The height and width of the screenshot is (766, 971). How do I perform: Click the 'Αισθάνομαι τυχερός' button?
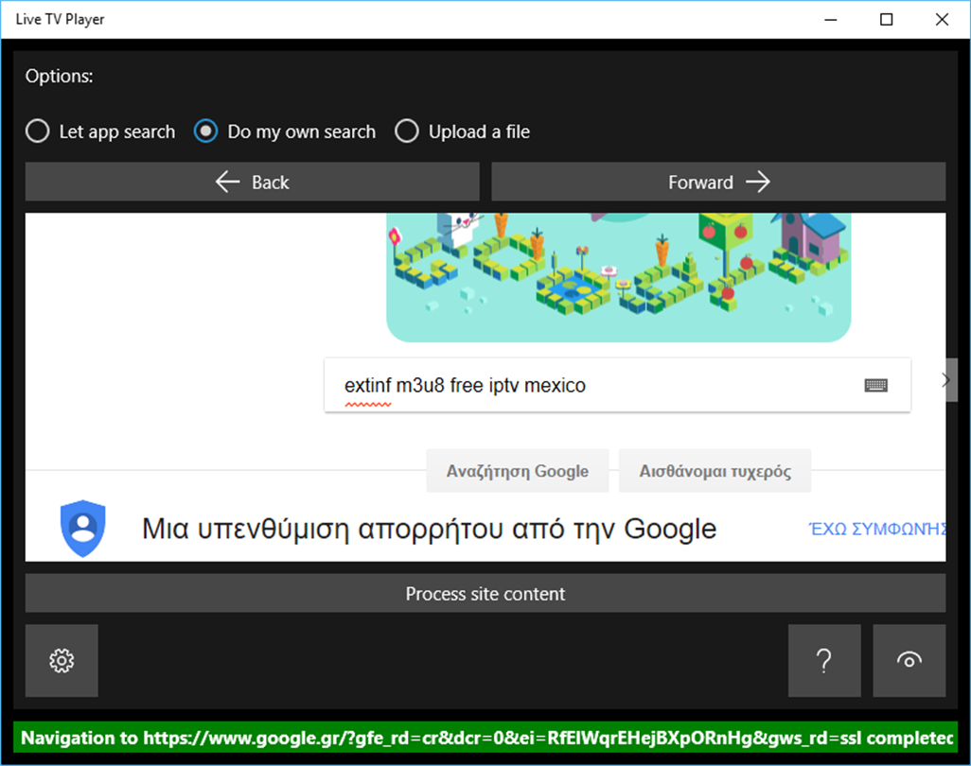pyautogui.click(x=715, y=471)
